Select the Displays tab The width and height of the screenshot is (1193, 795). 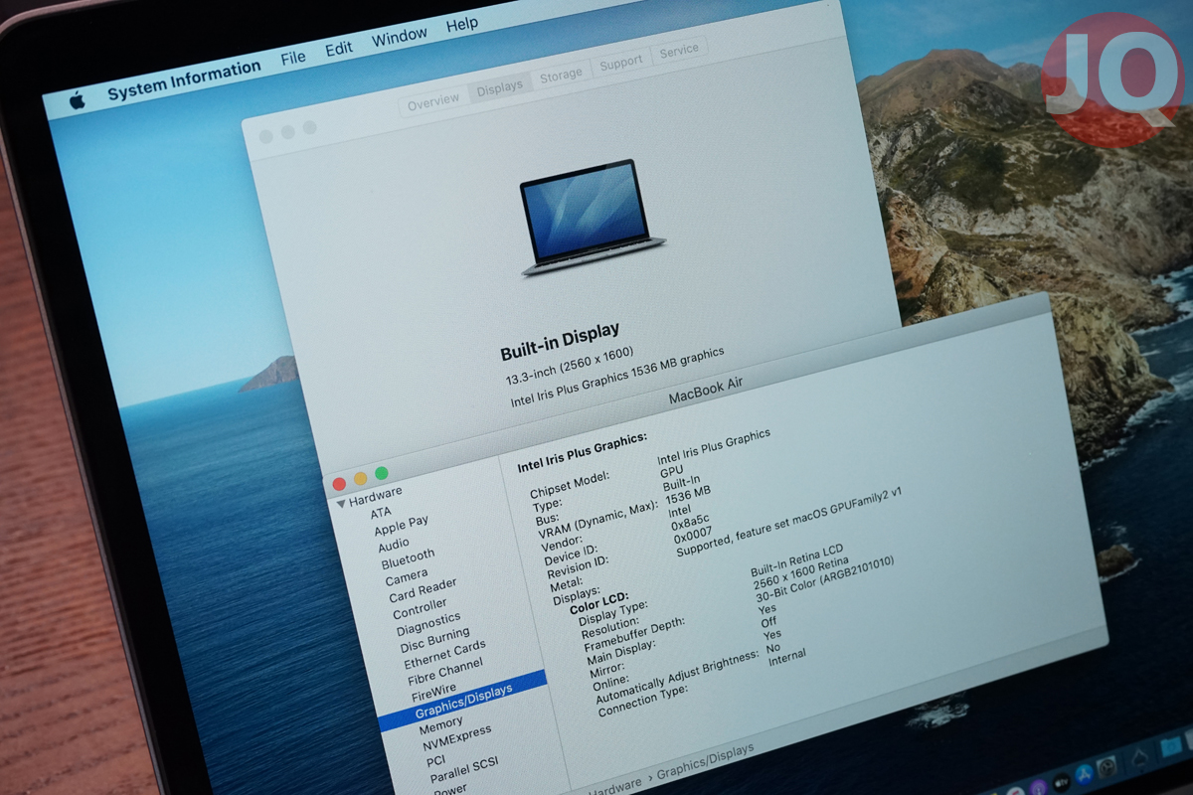499,86
